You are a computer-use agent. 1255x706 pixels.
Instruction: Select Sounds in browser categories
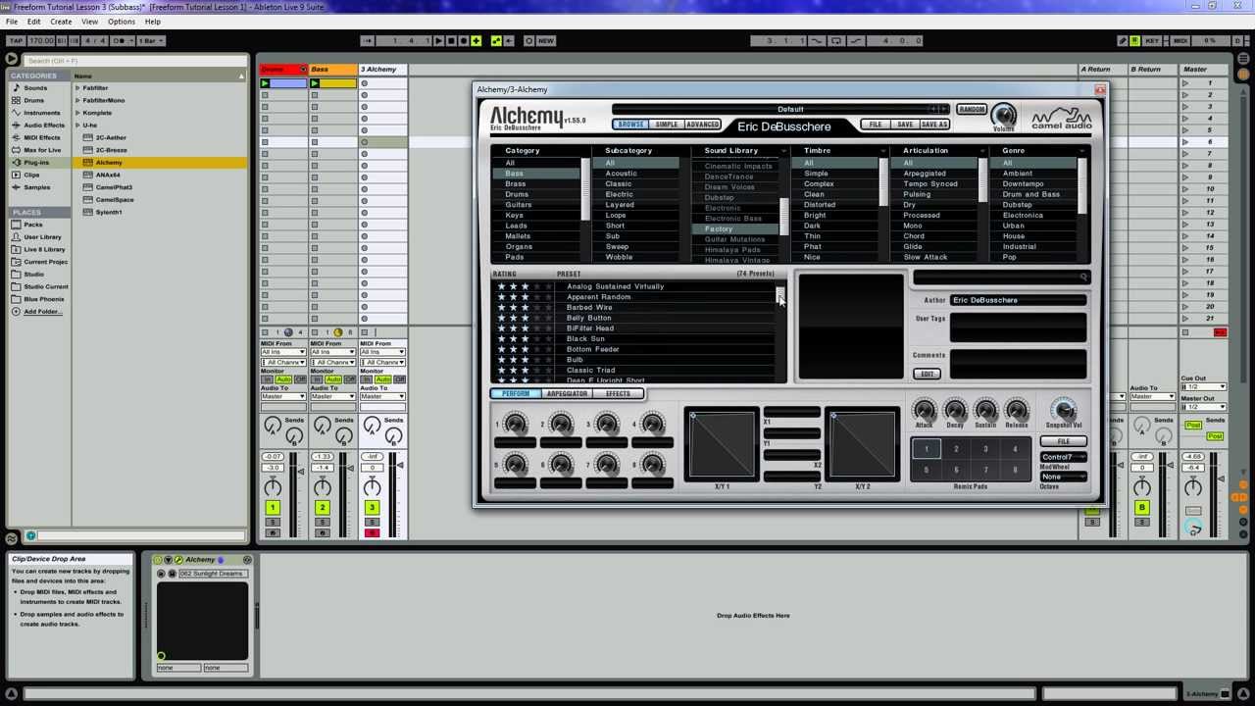tap(35, 88)
